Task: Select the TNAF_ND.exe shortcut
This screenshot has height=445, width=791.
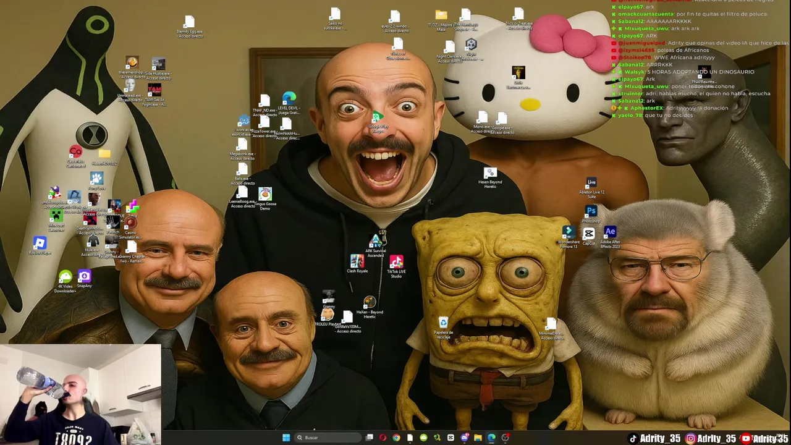Action: pyautogui.click(x=264, y=101)
